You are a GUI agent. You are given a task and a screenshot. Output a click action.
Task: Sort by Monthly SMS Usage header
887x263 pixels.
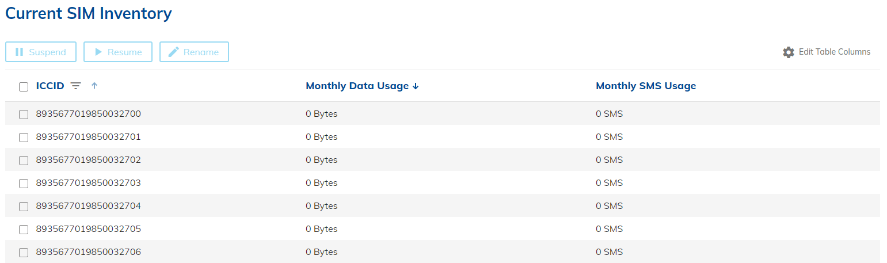point(645,86)
